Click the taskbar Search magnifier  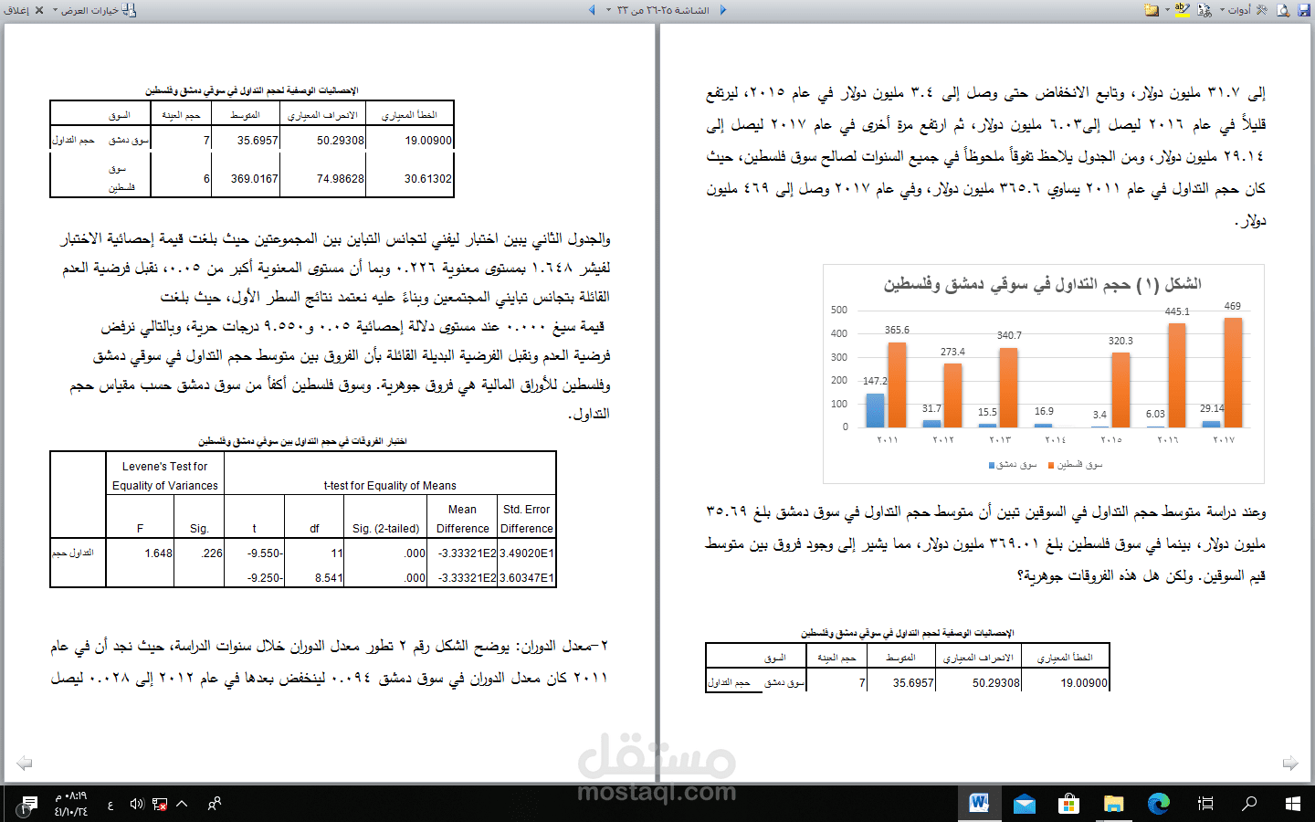pos(1249,804)
